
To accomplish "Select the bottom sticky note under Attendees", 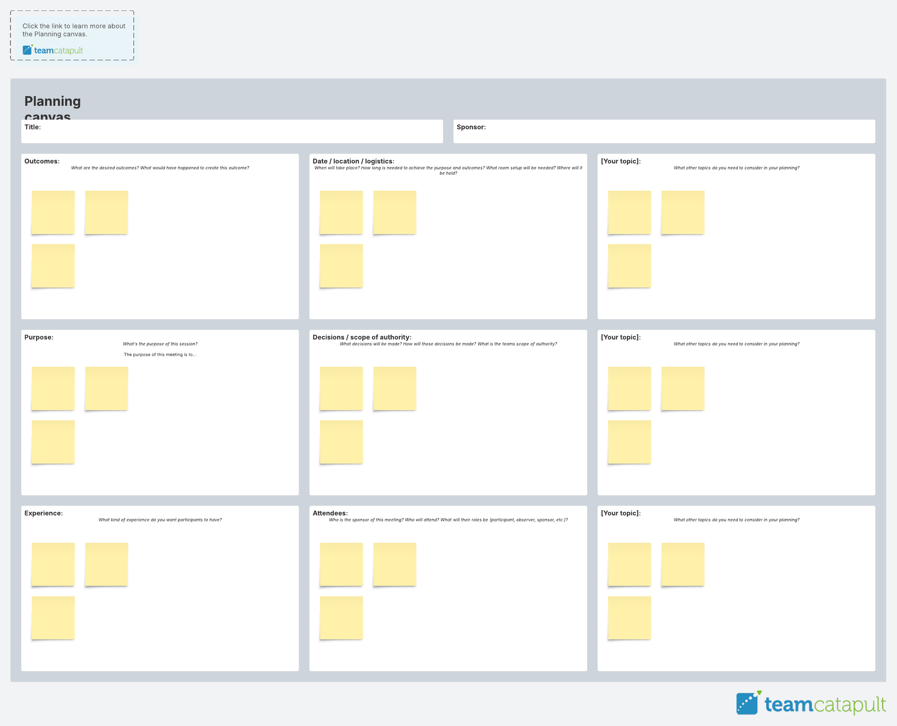I will point(341,617).
